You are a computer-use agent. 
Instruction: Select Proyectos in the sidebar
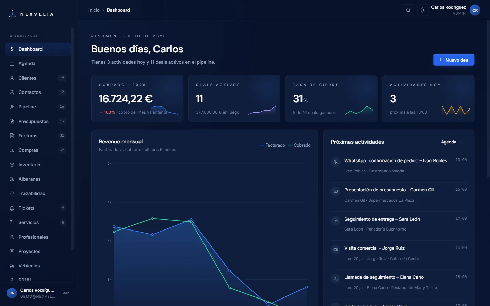37,251
